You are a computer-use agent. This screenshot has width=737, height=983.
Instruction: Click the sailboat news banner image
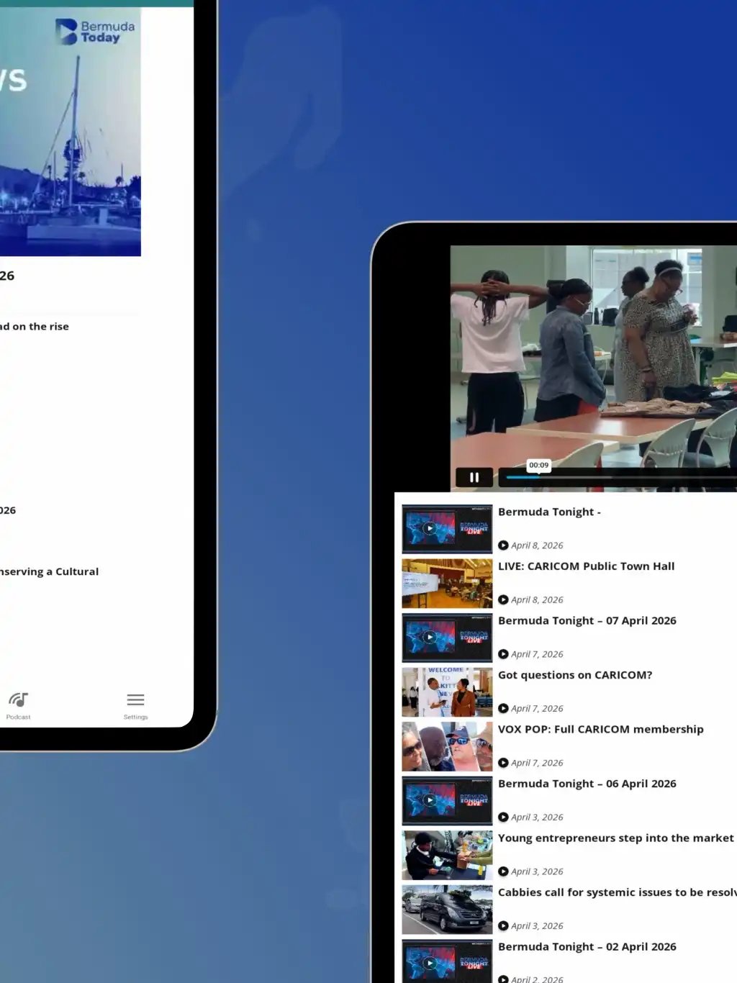click(x=71, y=132)
